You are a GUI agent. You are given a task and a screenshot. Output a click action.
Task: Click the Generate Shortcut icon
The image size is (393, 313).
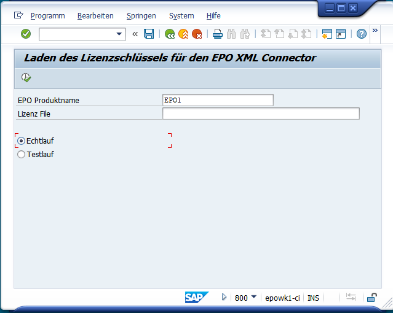[x=341, y=34]
